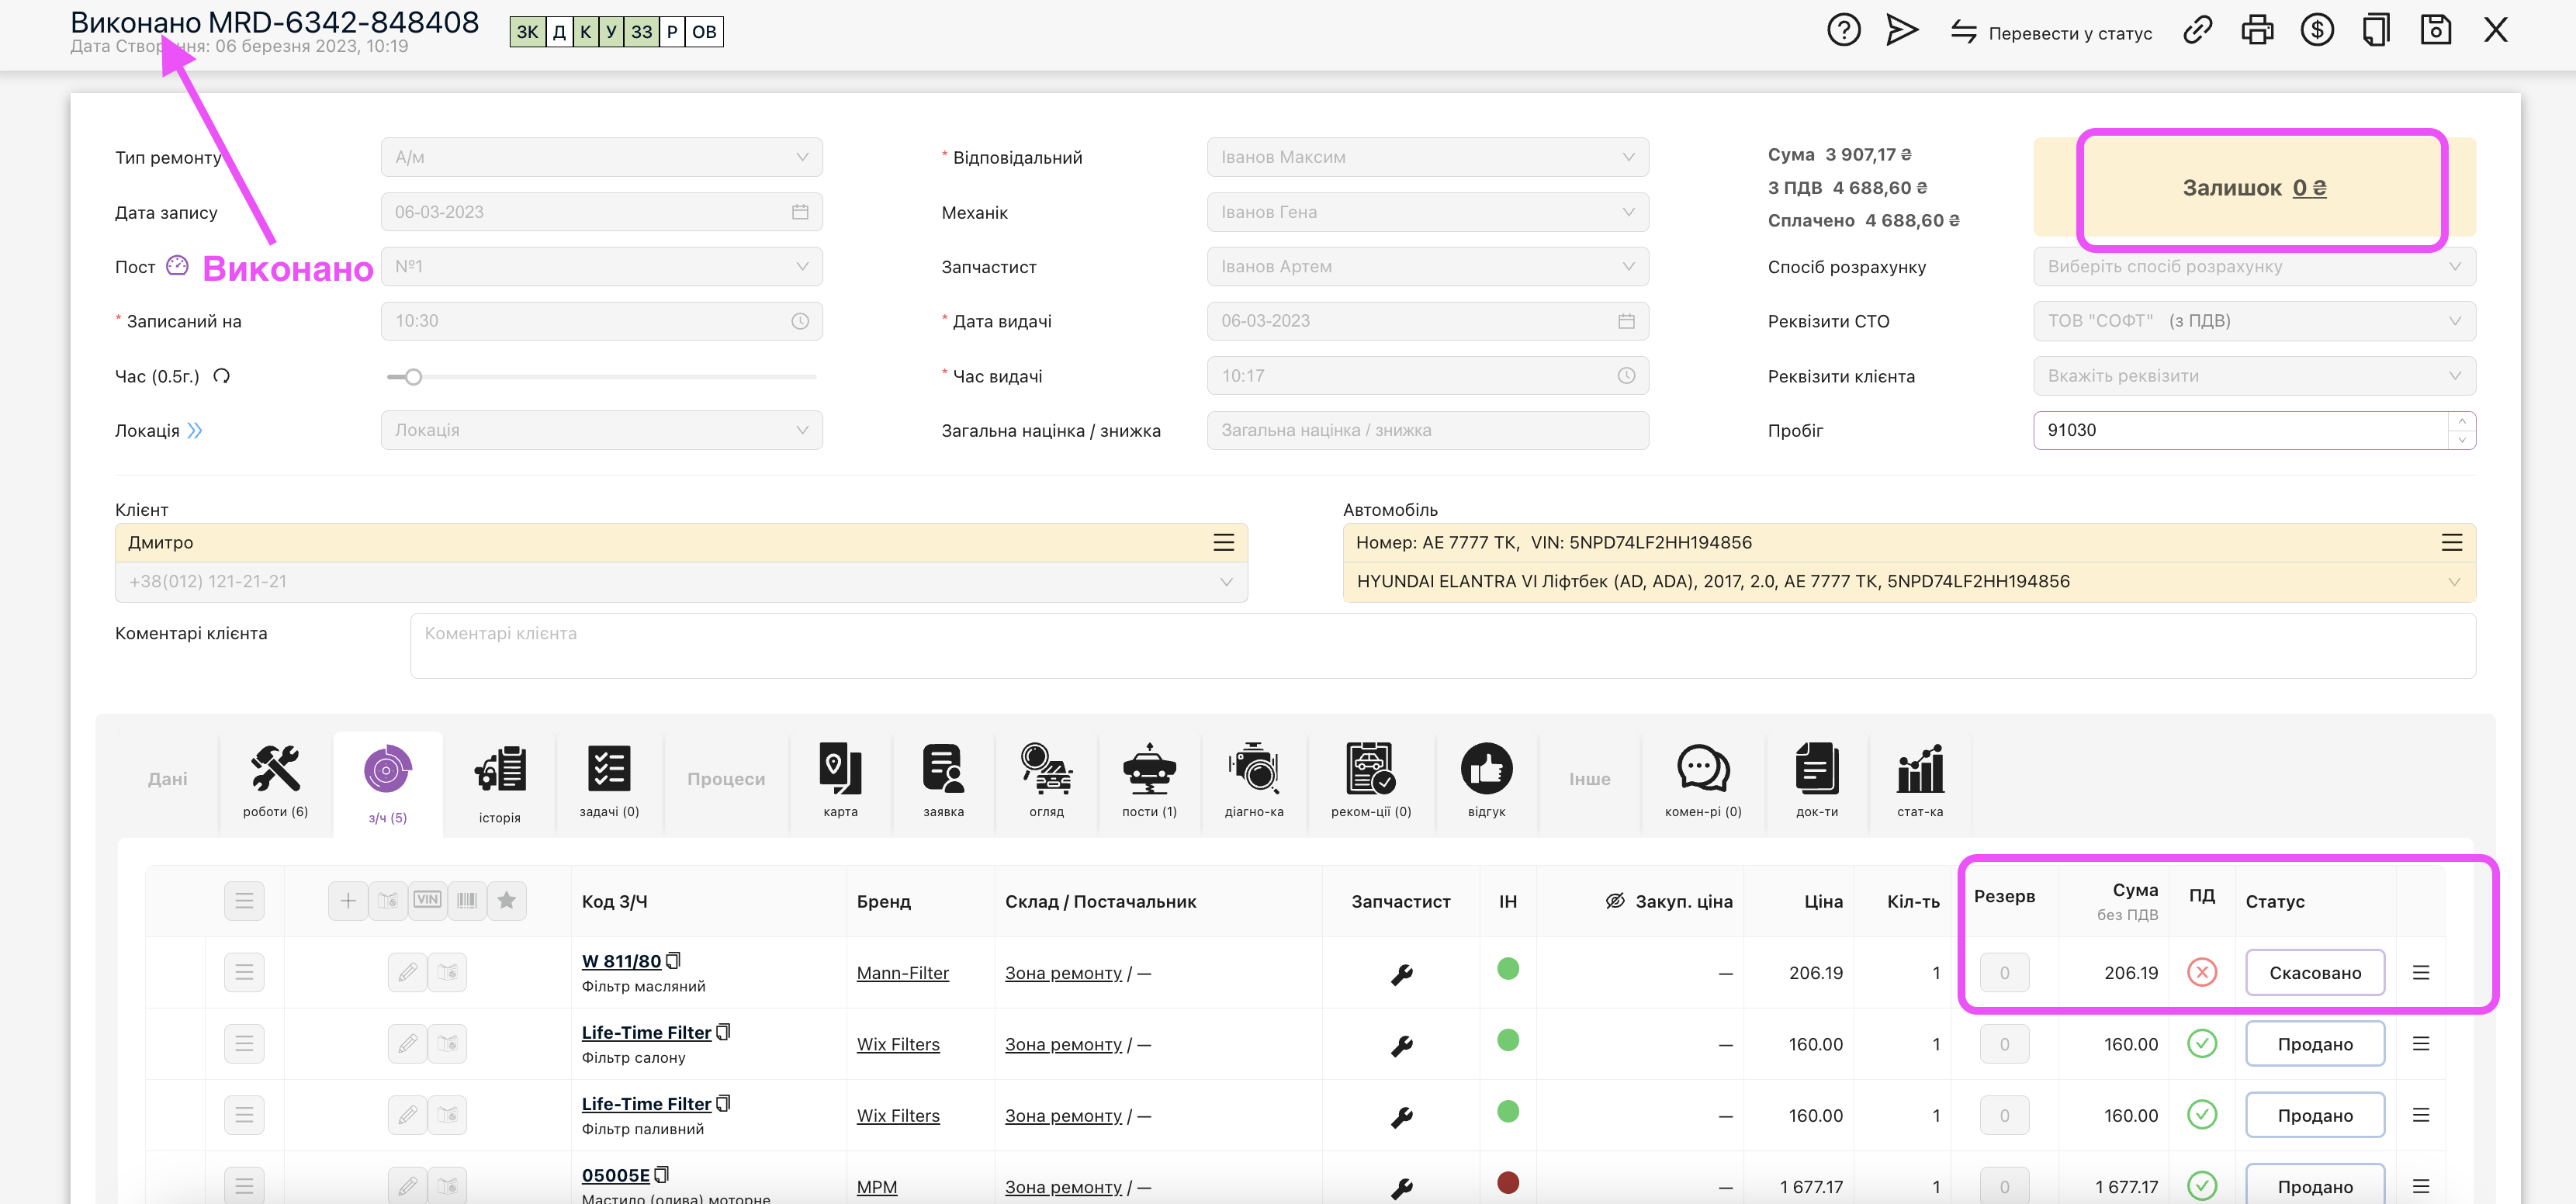Click the star favorites icon in toolbar
This screenshot has width=2576, height=1204.
[x=507, y=900]
